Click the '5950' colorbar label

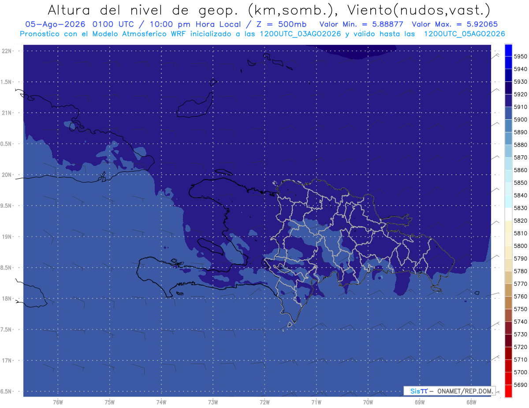pyautogui.click(x=520, y=56)
